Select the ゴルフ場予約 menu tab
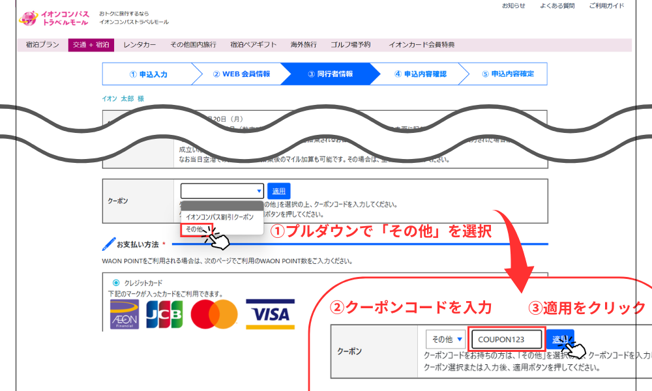This screenshot has width=652, height=391. [x=351, y=44]
